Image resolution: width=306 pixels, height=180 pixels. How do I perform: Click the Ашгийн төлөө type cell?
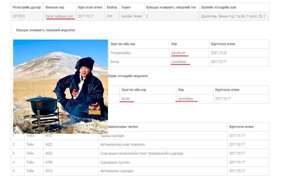click(131, 16)
